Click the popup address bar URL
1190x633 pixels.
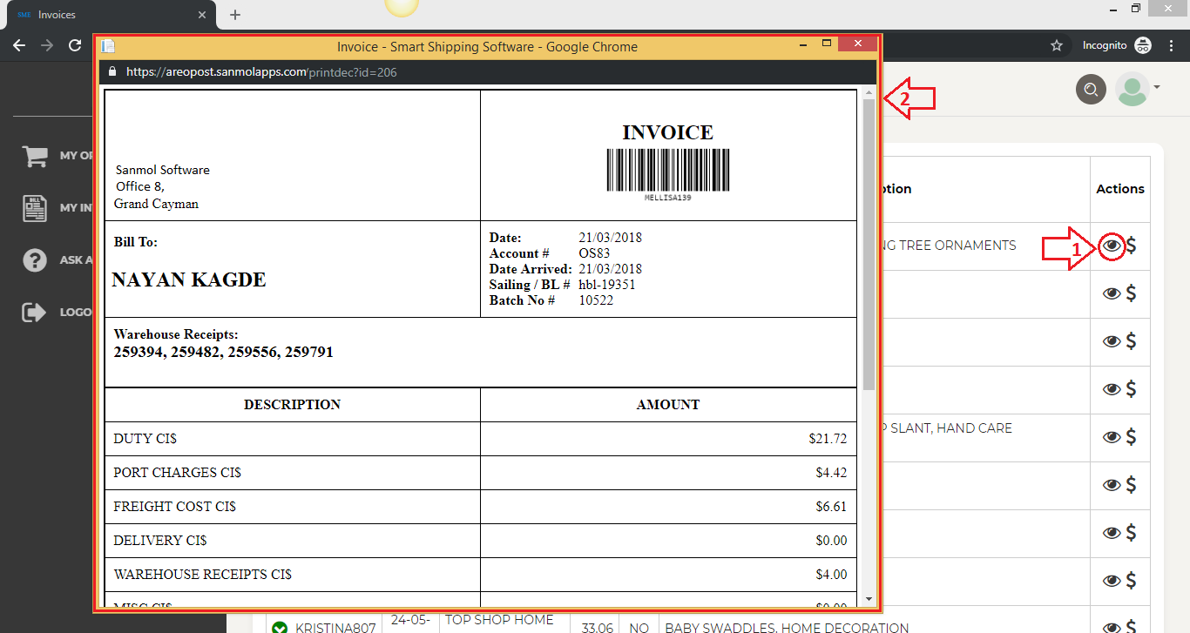(x=261, y=72)
